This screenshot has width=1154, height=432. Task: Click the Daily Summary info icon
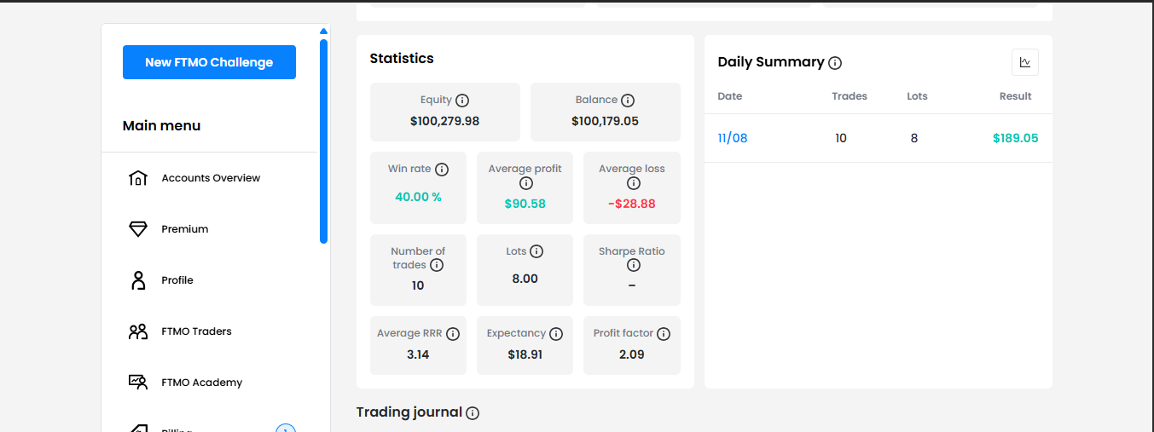pos(835,63)
